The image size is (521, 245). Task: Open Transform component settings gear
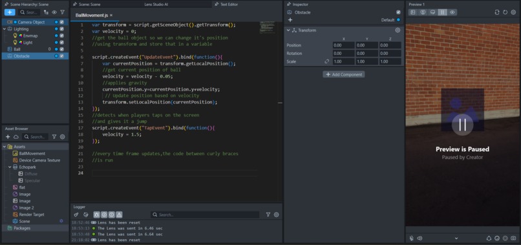398,30
